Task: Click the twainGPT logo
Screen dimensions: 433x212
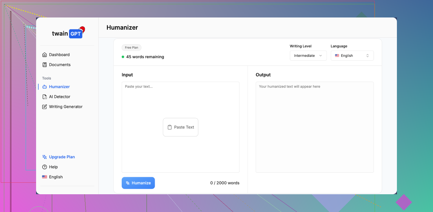Action: click(x=68, y=33)
